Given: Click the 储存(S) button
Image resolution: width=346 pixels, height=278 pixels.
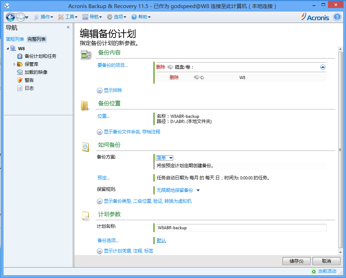Looking at the screenshot, I should pyautogui.click(x=297, y=261).
